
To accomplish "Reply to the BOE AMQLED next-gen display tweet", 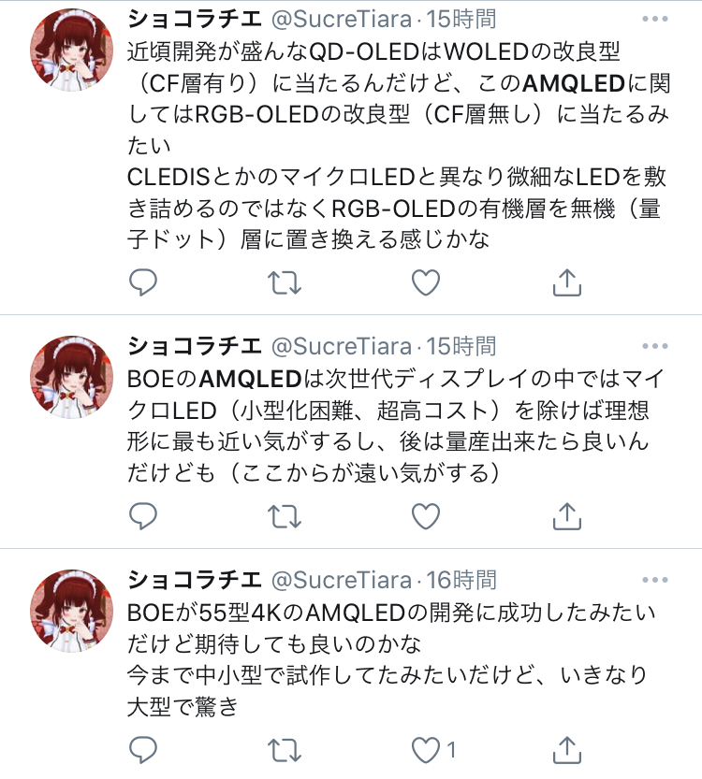I will 143,515.
